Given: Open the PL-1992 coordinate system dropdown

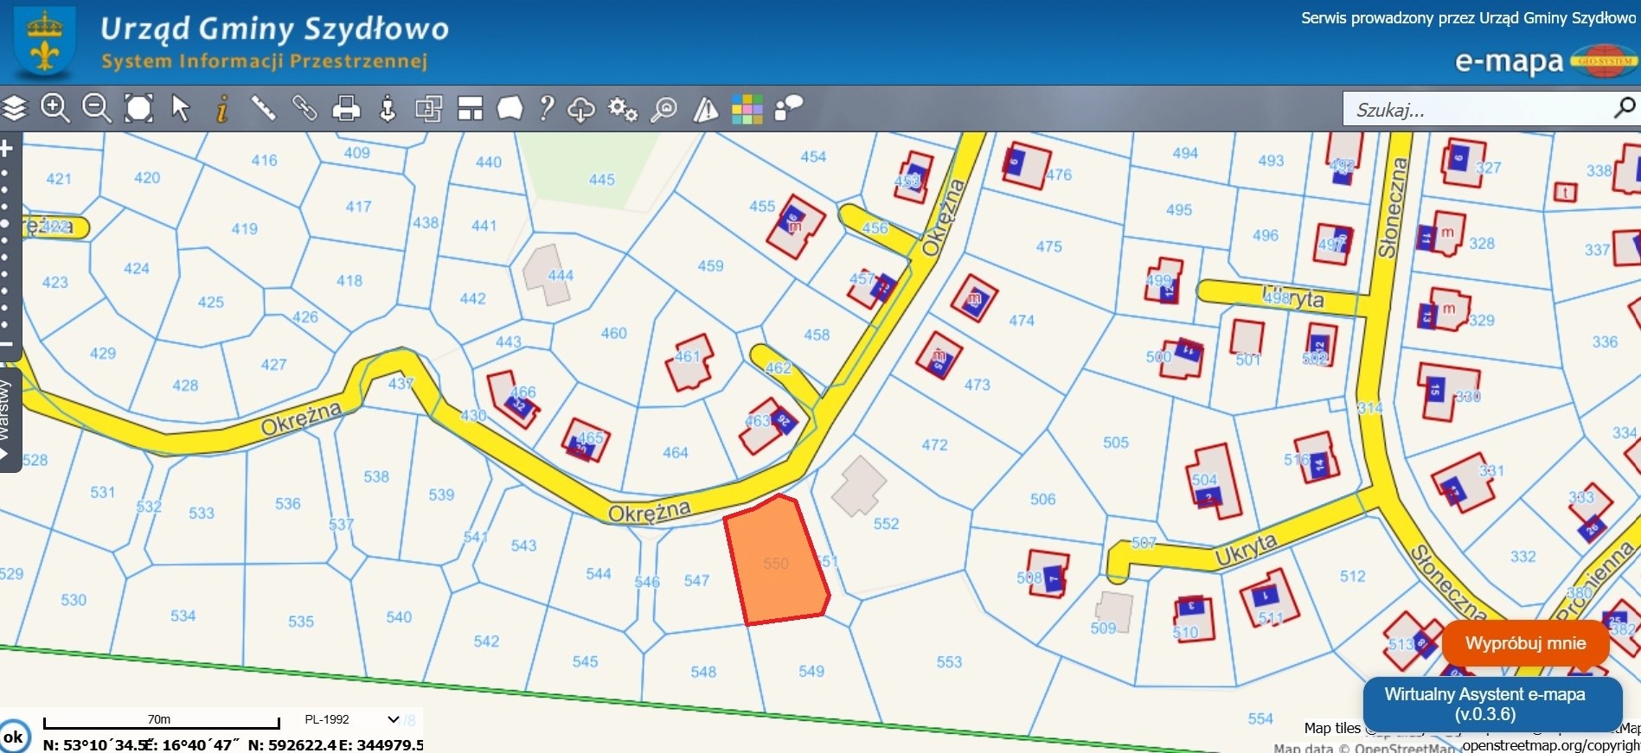Looking at the screenshot, I should pos(351,719).
